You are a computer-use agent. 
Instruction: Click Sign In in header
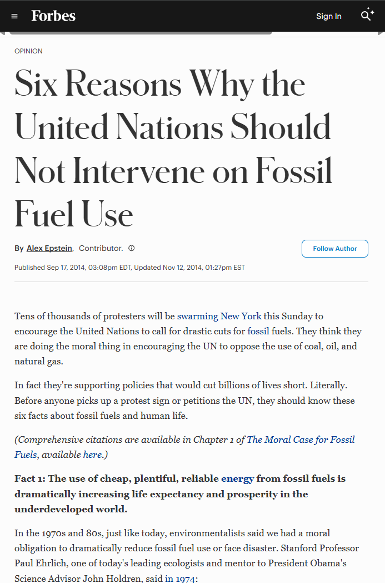click(x=328, y=16)
